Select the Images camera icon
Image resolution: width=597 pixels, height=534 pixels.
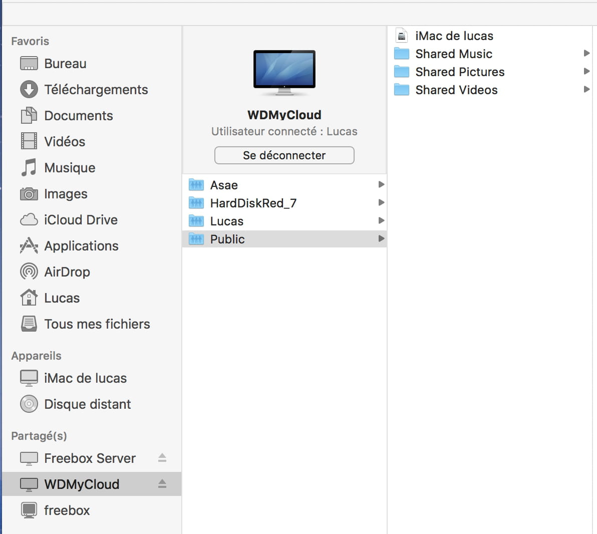point(29,194)
